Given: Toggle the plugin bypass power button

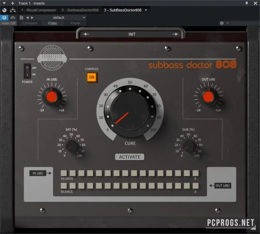Looking at the screenshot, I should point(4,18).
